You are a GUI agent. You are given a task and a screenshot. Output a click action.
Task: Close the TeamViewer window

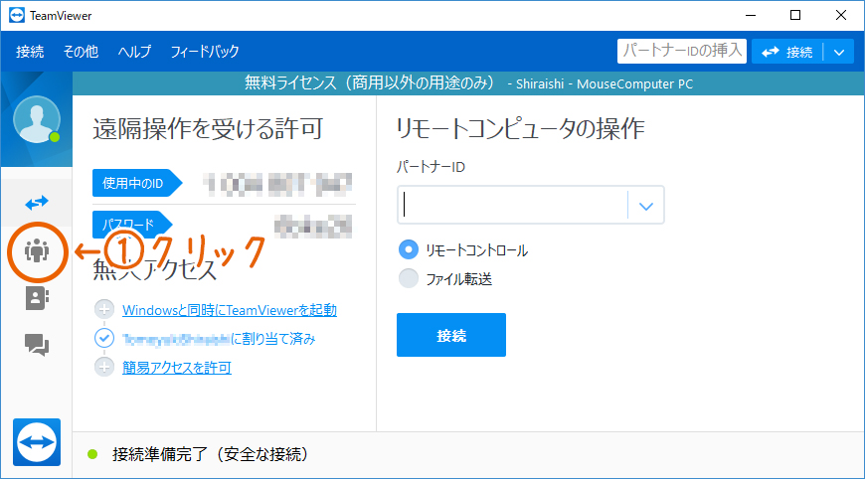tap(841, 16)
